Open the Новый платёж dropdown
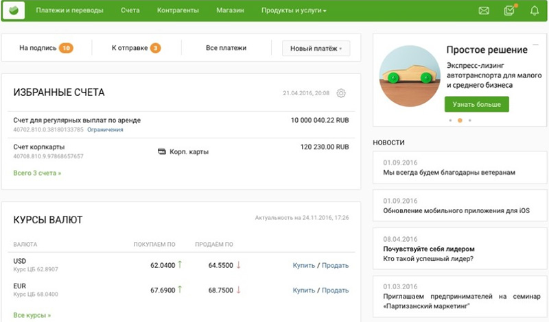The image size is (549, 322). point(316,48)
